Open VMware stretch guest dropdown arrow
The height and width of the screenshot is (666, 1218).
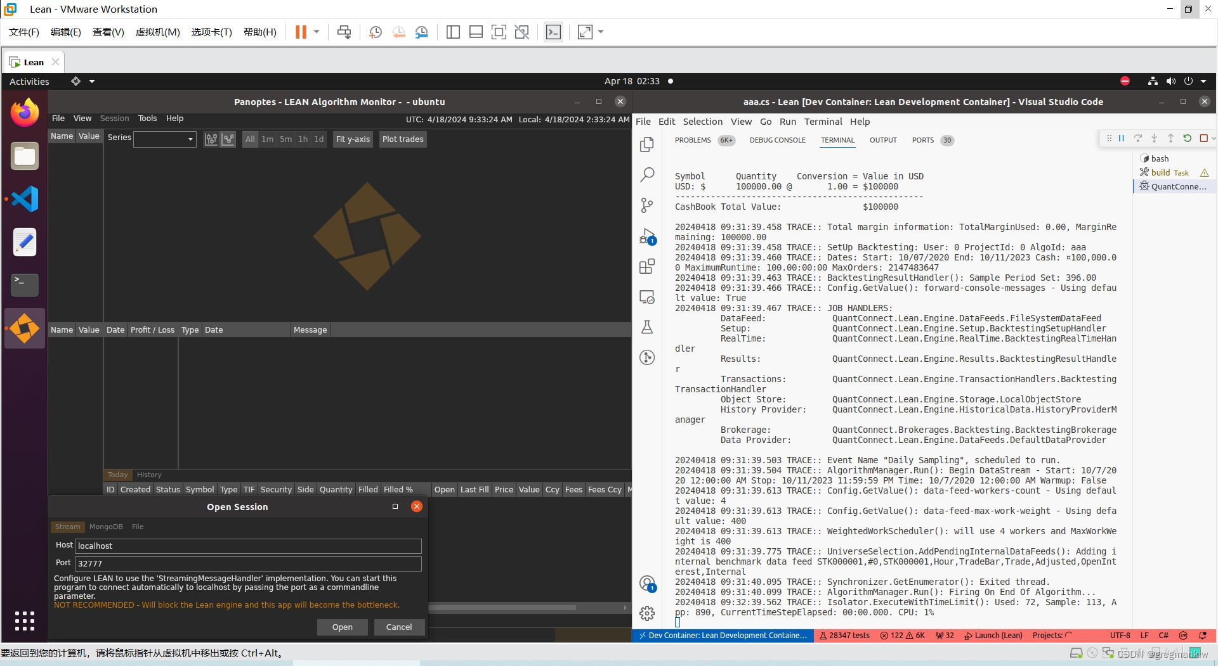601,32
